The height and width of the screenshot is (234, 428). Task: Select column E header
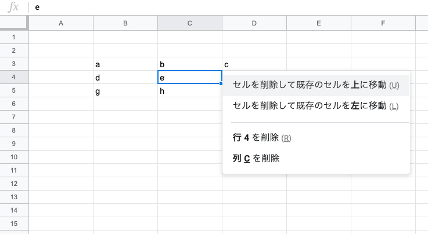pos(319,23)
